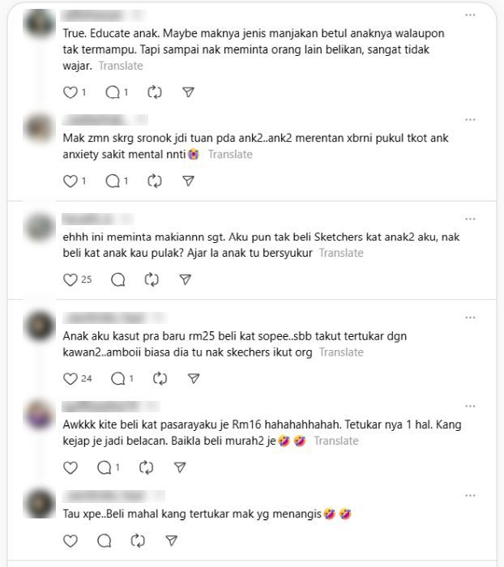
Task: Repost the 'ehhh ini meminta makiannn' comment
Action: coord(152,279)
